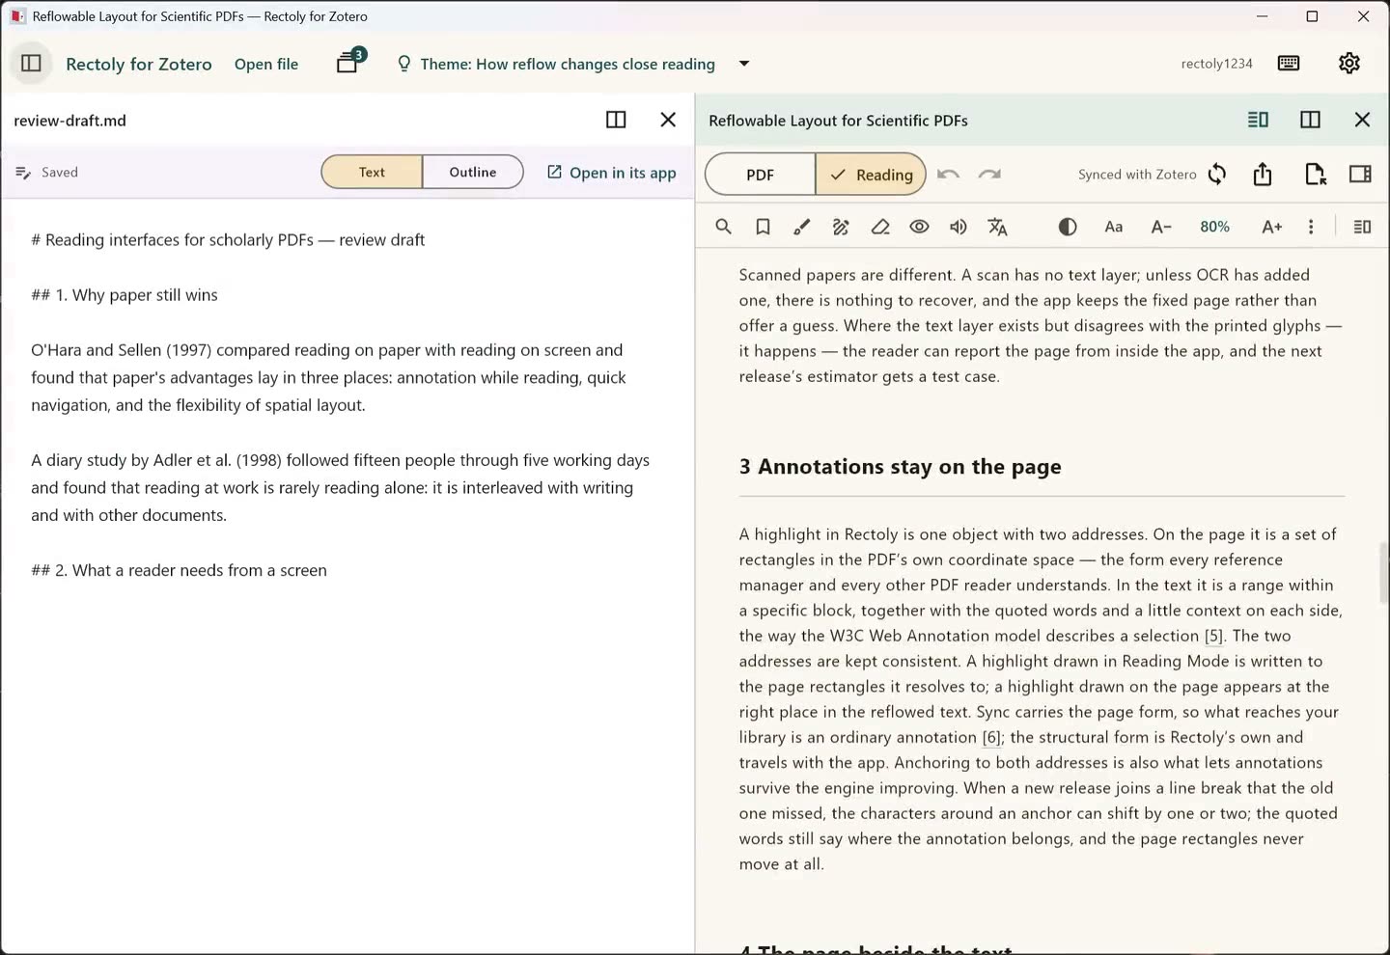
Task: Switch to PDF view
Action: click(x=761, y=175)
